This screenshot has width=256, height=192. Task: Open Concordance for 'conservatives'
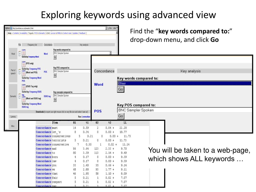[43, 136]
